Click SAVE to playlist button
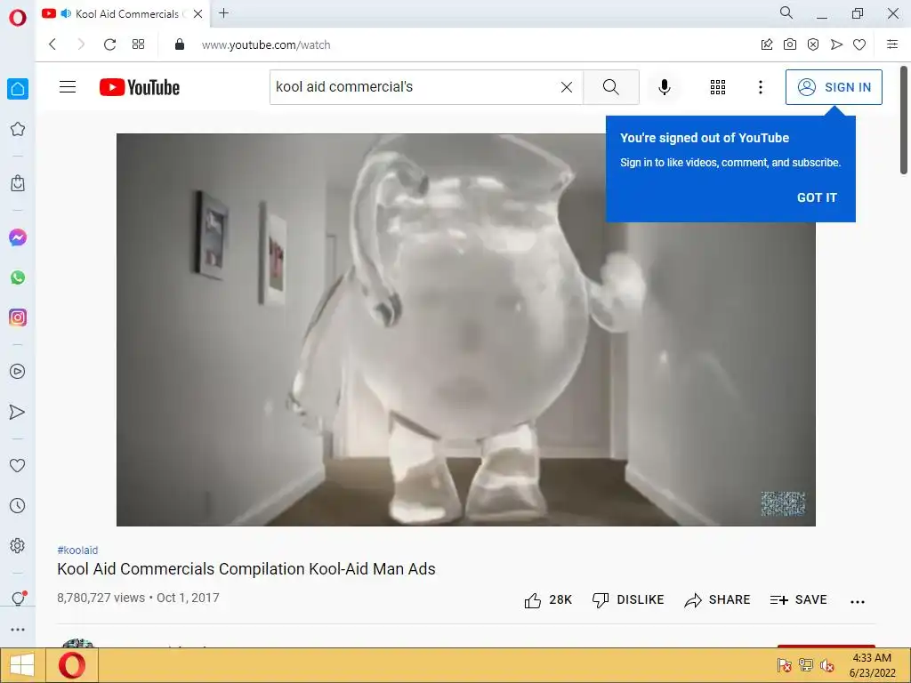 click(x=798, y=600)
